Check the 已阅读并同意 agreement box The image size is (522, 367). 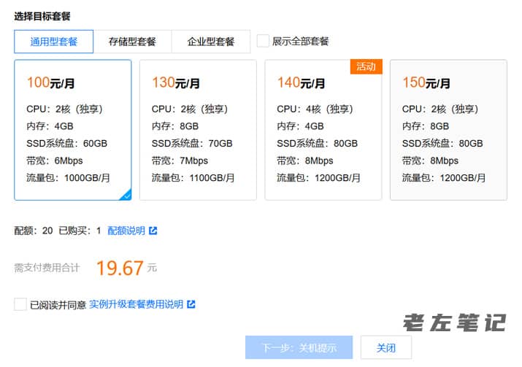click(x=20, y=304)
